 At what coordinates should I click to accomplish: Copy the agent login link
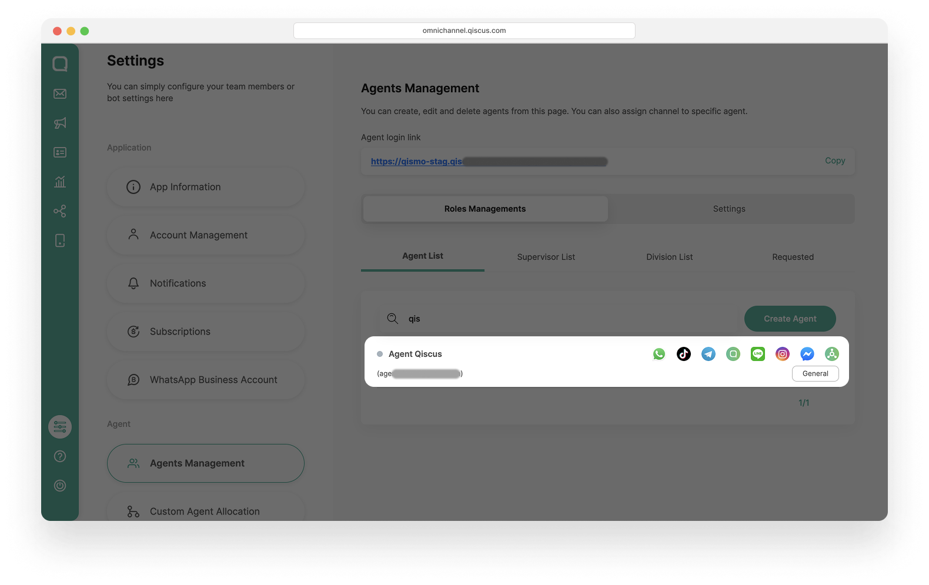835,161
